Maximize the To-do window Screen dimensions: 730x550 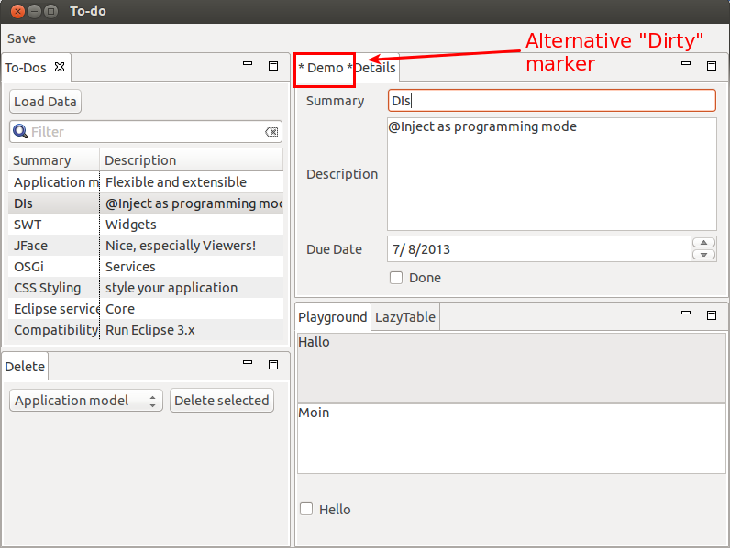tap(51, 11)
